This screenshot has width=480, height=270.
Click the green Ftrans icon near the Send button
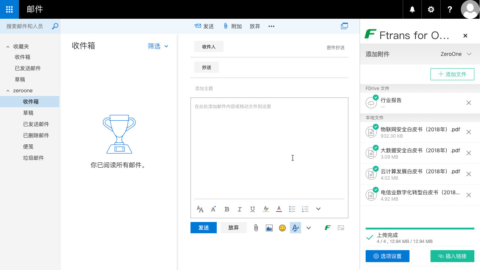[x=327, y=228]
